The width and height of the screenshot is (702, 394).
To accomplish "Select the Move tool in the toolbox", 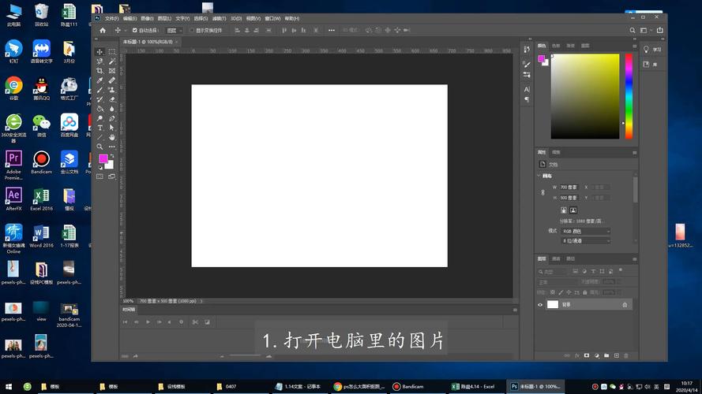I will [x=99, y=52].
